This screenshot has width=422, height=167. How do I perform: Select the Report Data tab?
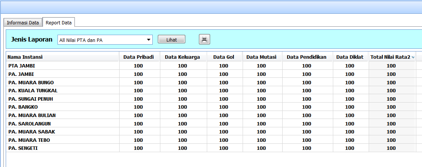tap(59, 23)
